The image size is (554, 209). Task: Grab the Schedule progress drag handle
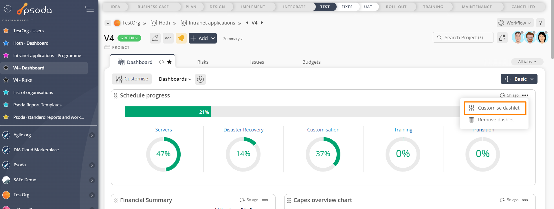[115, 96]
